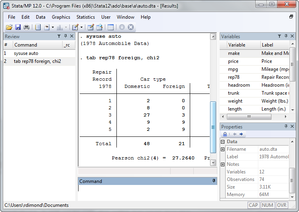The image size is (299, 212).
Task: Collapse the Data section in Properties
Action: coord(223,142)
